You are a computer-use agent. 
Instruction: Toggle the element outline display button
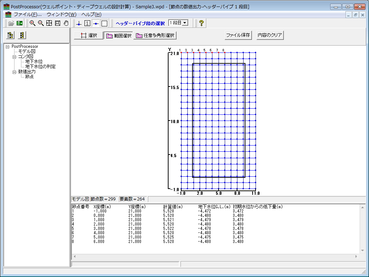pos(104,23)
